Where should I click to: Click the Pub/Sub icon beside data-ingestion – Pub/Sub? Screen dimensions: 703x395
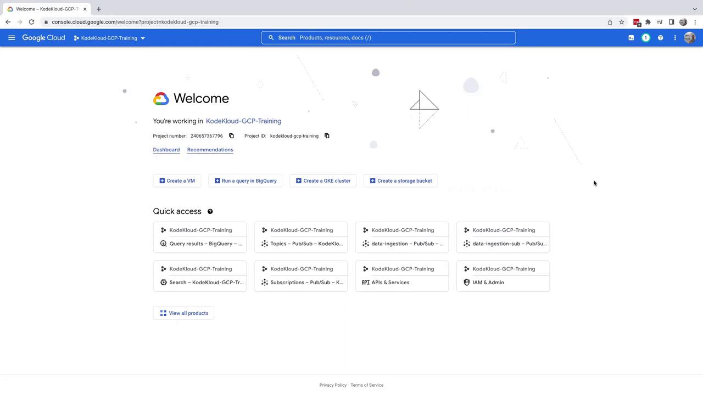(x=366, y=244)
